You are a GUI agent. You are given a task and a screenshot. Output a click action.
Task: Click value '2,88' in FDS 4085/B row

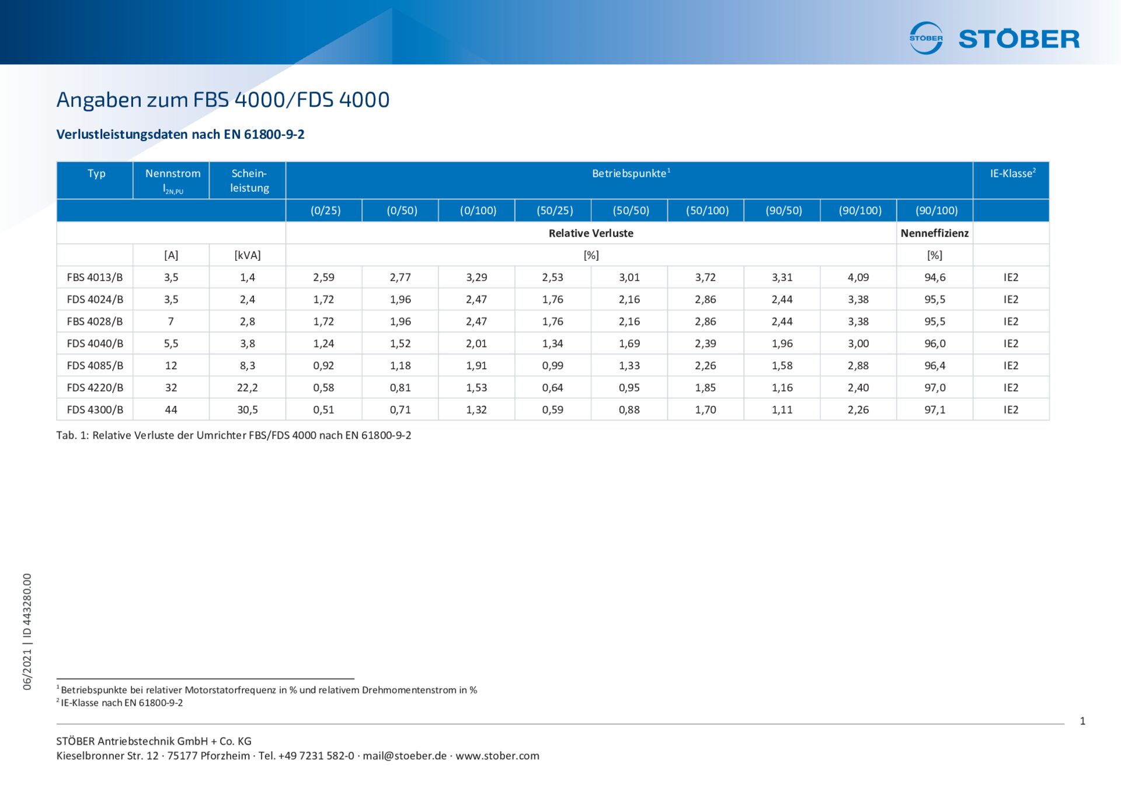(x=858, y=366)
